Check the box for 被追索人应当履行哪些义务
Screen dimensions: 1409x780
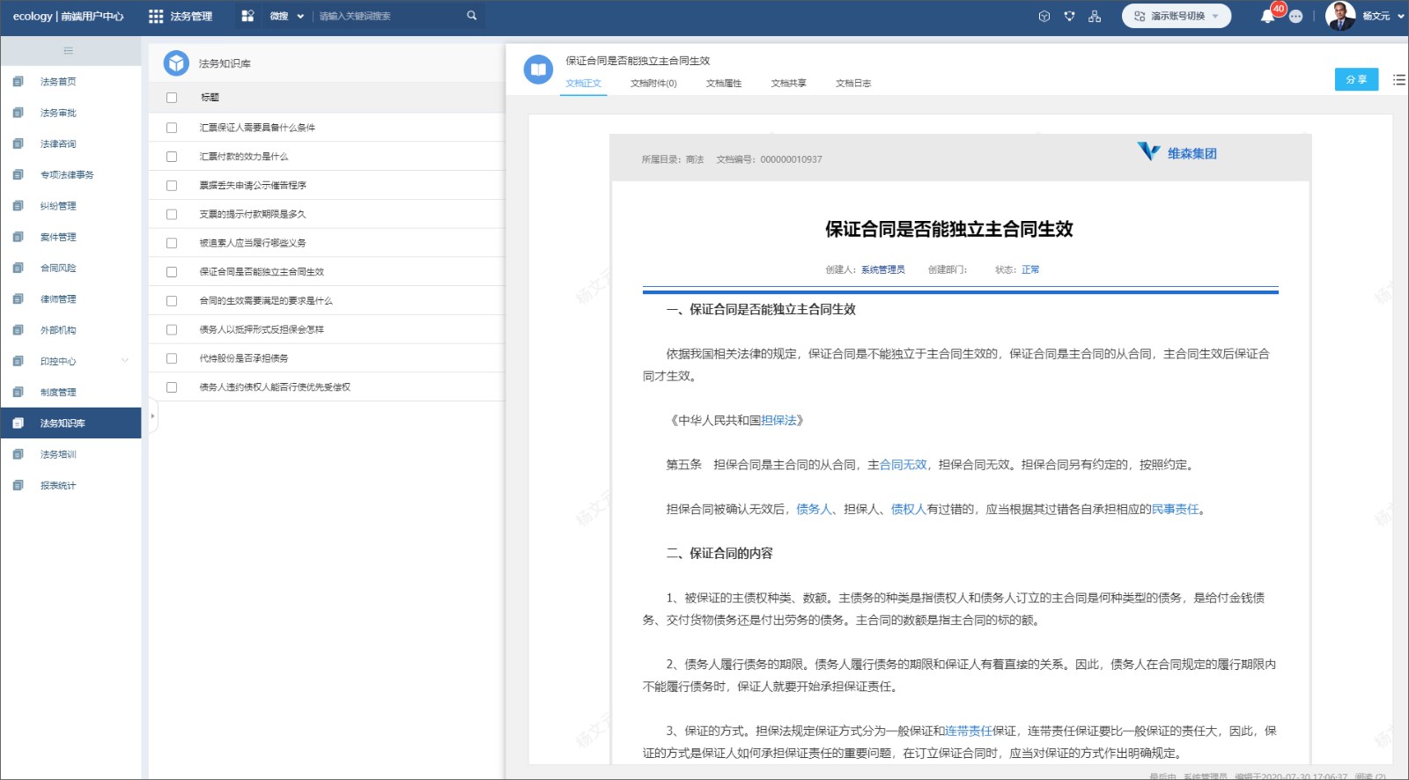tap(172, 243)
